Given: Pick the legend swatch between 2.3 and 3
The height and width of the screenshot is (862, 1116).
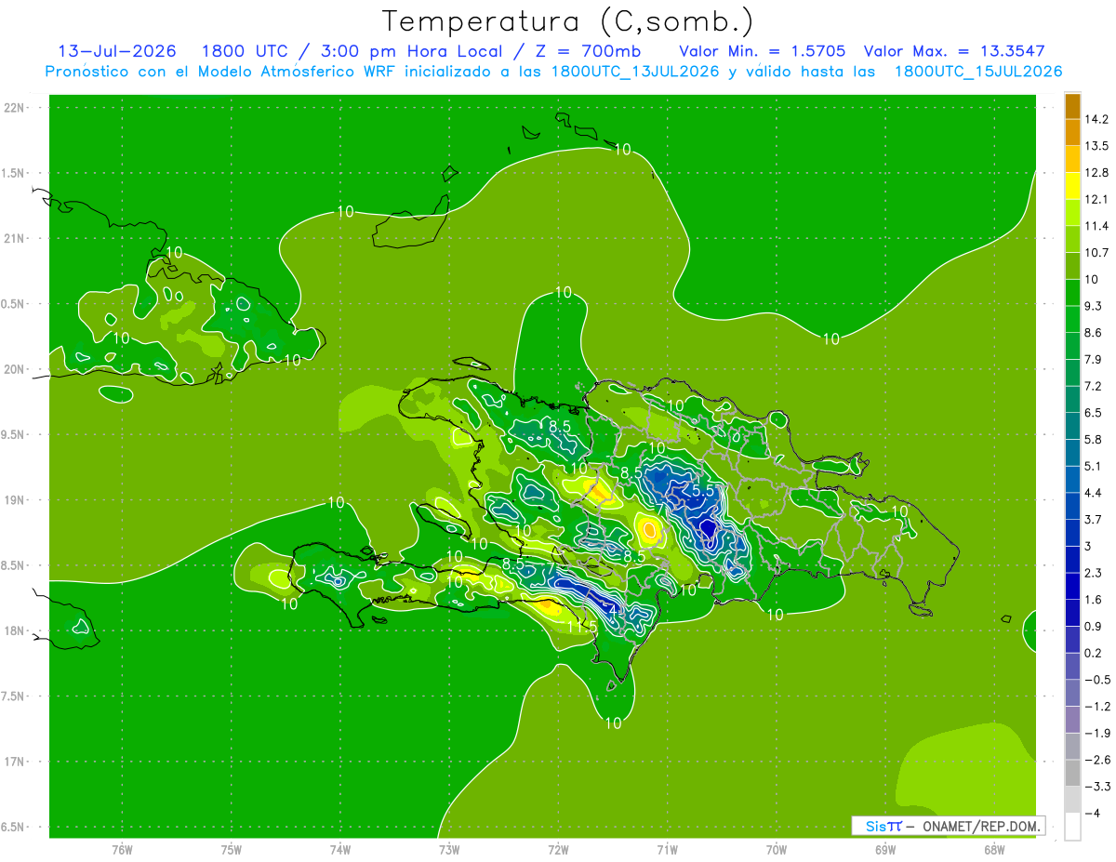Looking at the screenshot, I should 1072,560.
